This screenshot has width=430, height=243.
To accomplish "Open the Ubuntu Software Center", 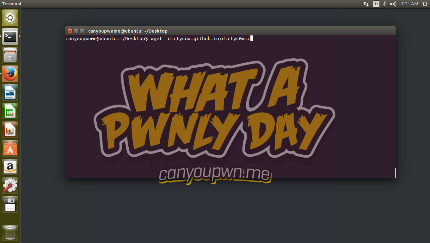I will tap(10, 149).
